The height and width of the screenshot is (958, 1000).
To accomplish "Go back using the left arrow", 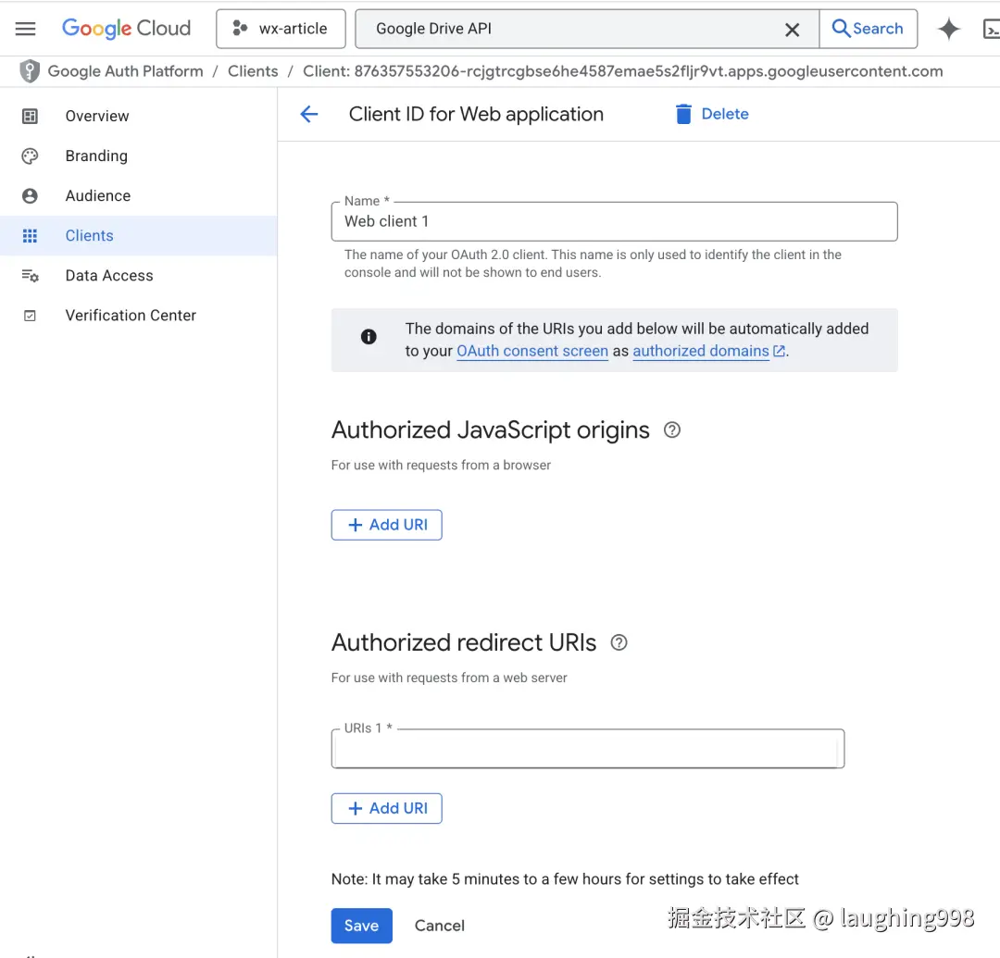I will tap(308, 114).
